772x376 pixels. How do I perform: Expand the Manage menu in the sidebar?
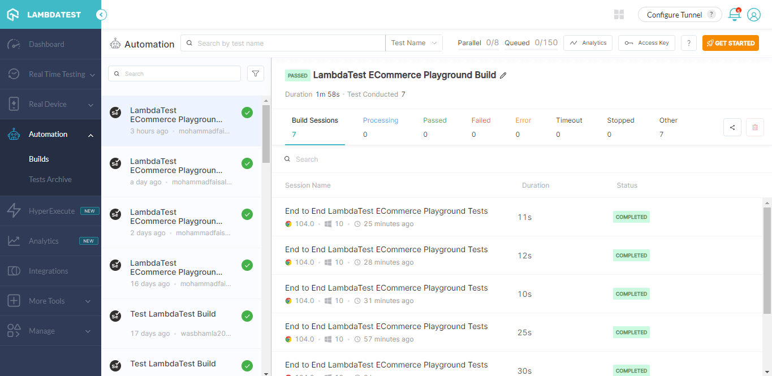42,330
